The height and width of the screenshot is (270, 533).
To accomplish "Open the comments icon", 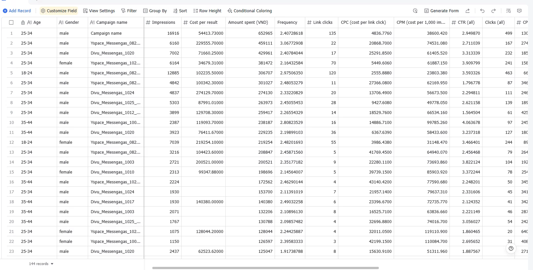I will click(x=519, y=11).
